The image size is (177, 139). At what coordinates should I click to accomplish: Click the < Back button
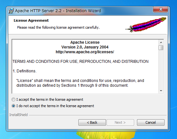coord(92,122)
